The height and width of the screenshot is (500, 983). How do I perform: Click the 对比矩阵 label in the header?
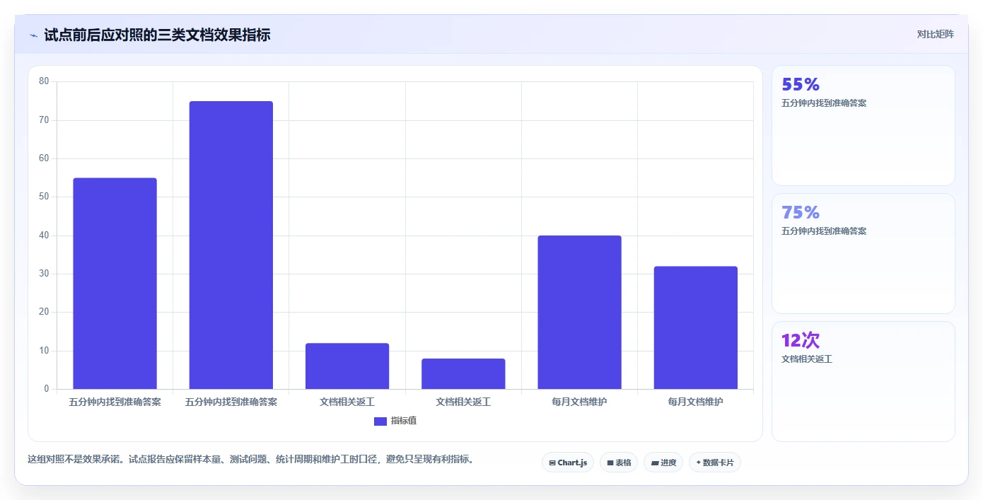[935, 35]
